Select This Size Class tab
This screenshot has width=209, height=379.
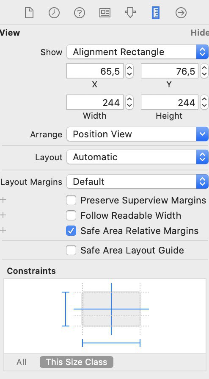pyautogui.click(x=77, y=362)
